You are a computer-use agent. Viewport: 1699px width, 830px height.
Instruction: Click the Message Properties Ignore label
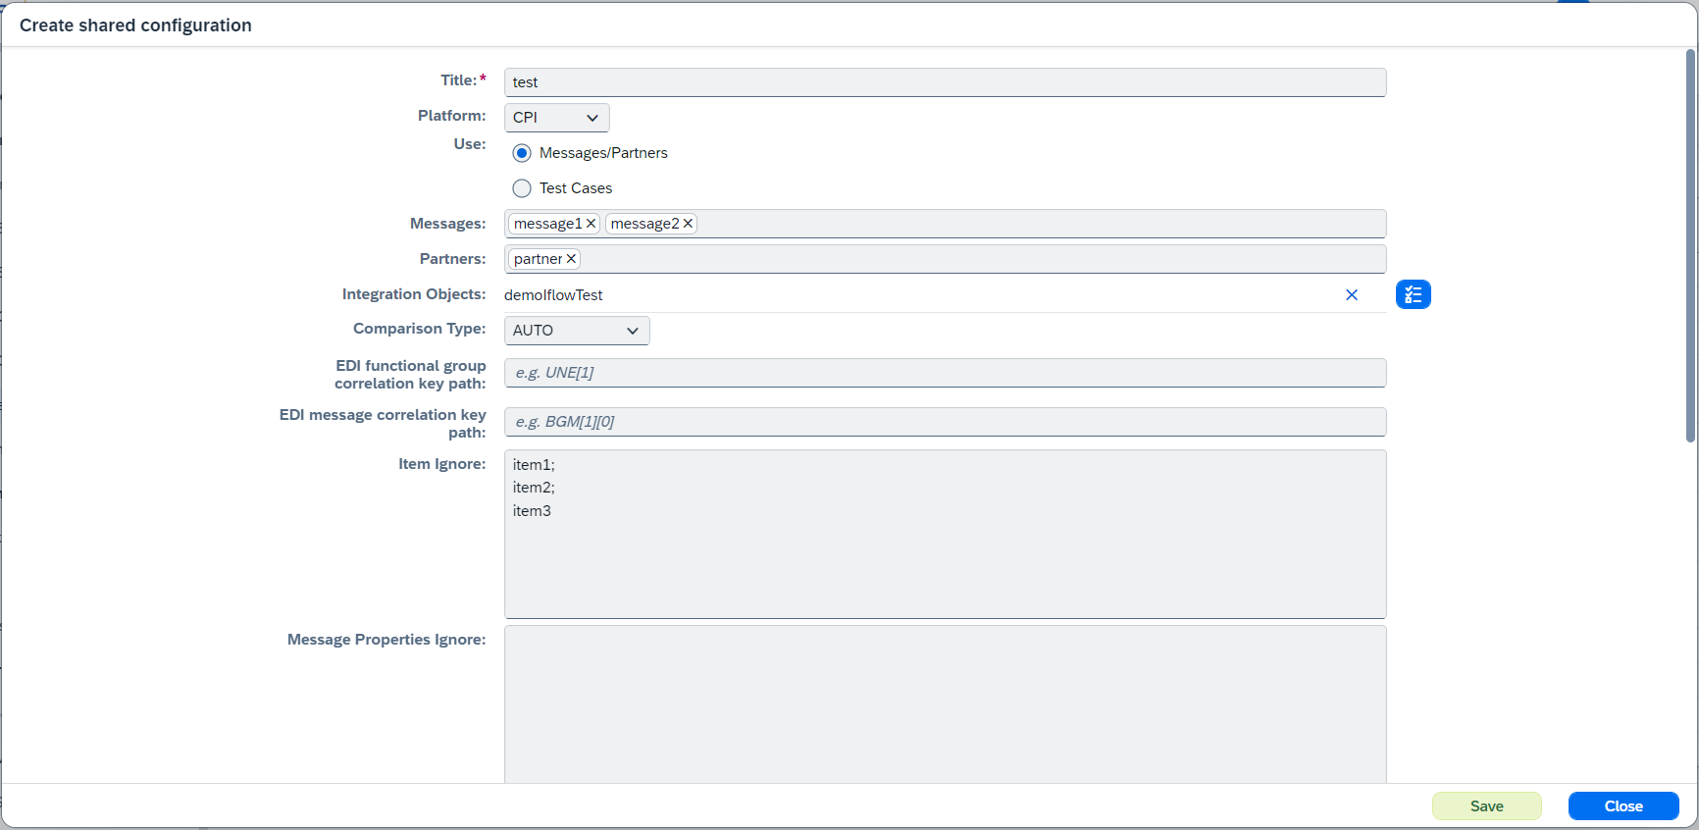386,640
